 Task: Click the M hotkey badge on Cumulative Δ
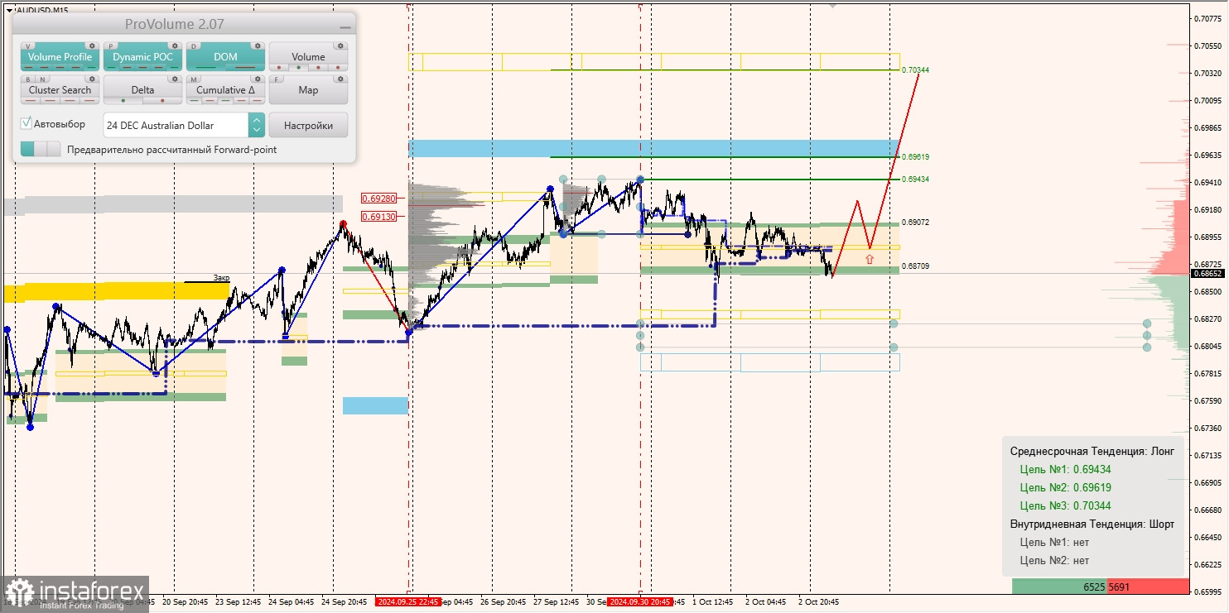click(x=194, y=79)
